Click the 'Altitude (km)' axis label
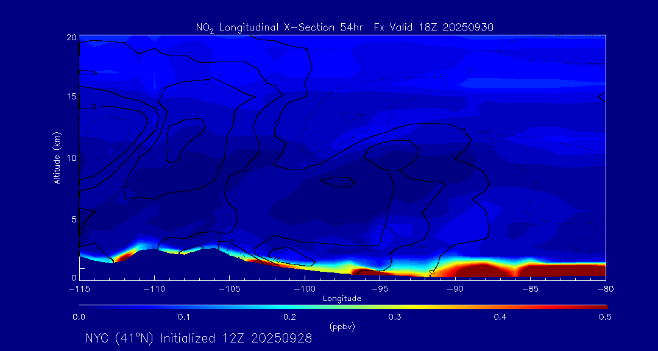This screenshot has height=351, width=658. 56,157
